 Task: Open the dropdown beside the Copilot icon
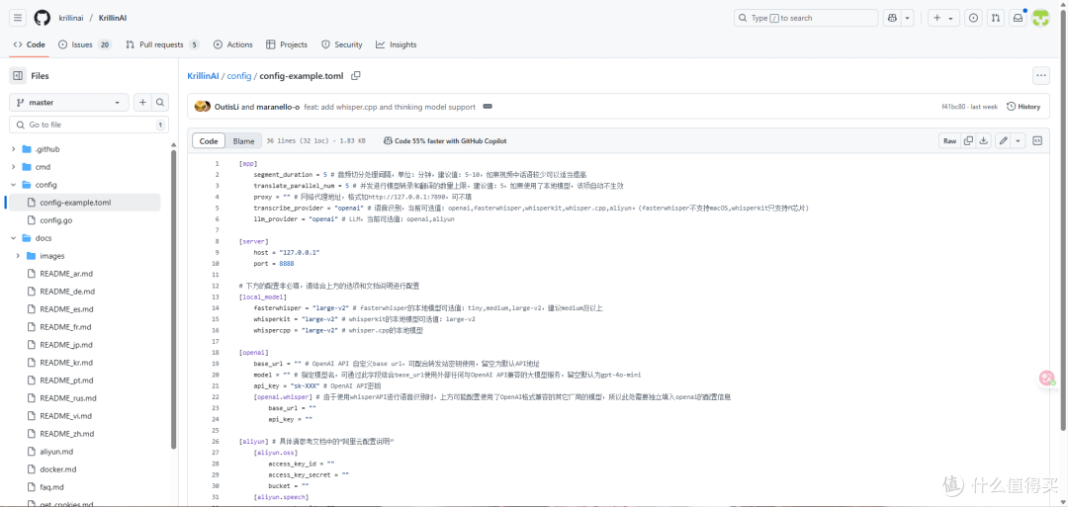coord(907,19)
